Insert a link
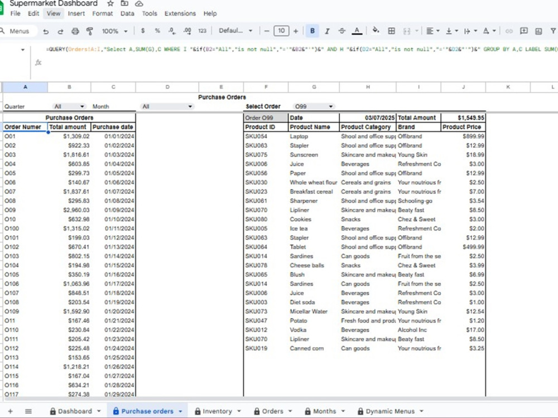This screenshot has width=558, height=418. 509,31
